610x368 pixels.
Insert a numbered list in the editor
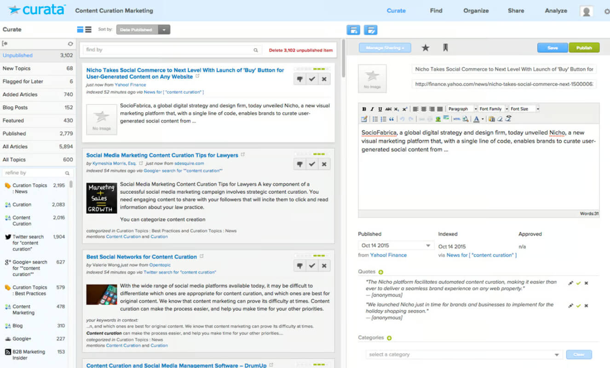tap(383, 119)
